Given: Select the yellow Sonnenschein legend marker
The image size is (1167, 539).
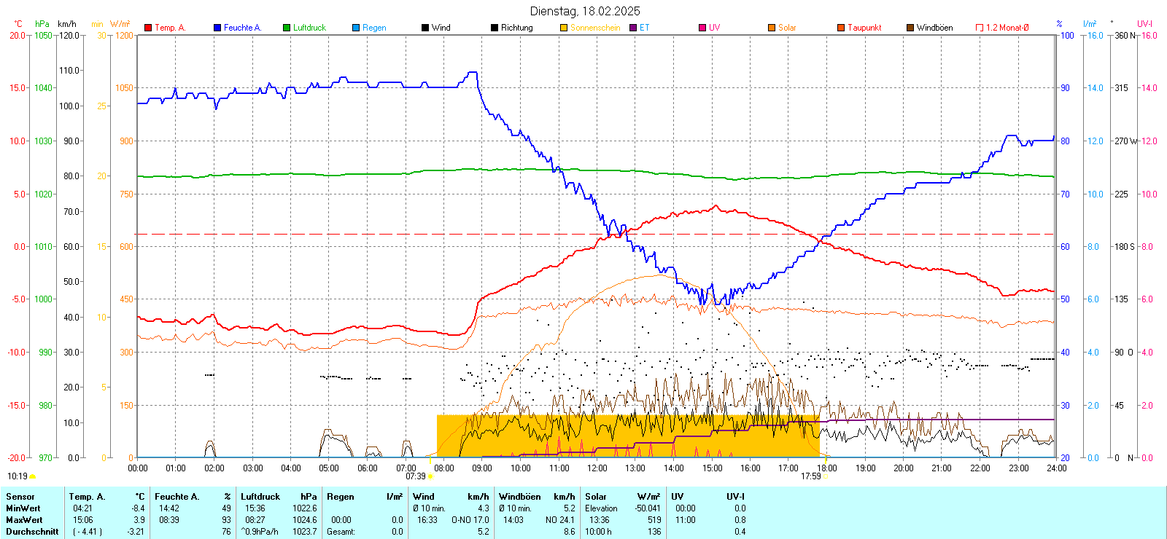Looking at the screenshot, I should (x=564, y=28).
